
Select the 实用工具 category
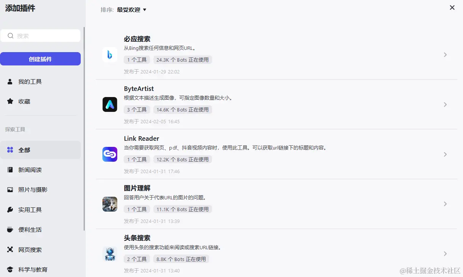coord(40,210)
